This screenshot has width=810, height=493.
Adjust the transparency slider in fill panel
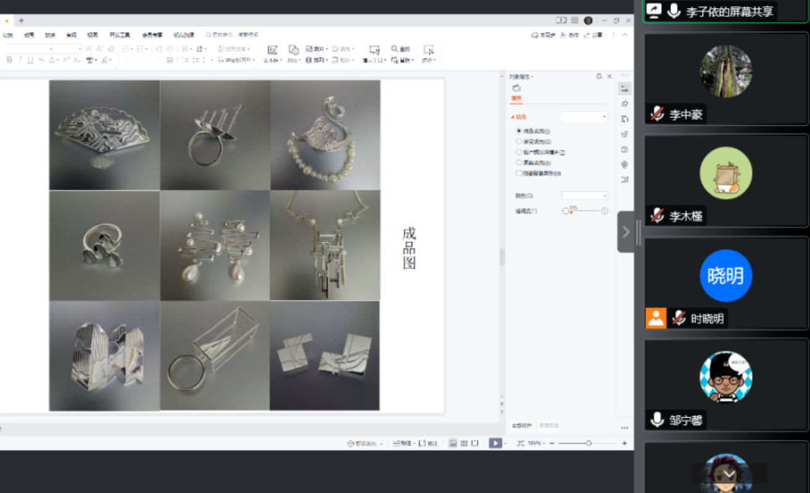(583, 211)
